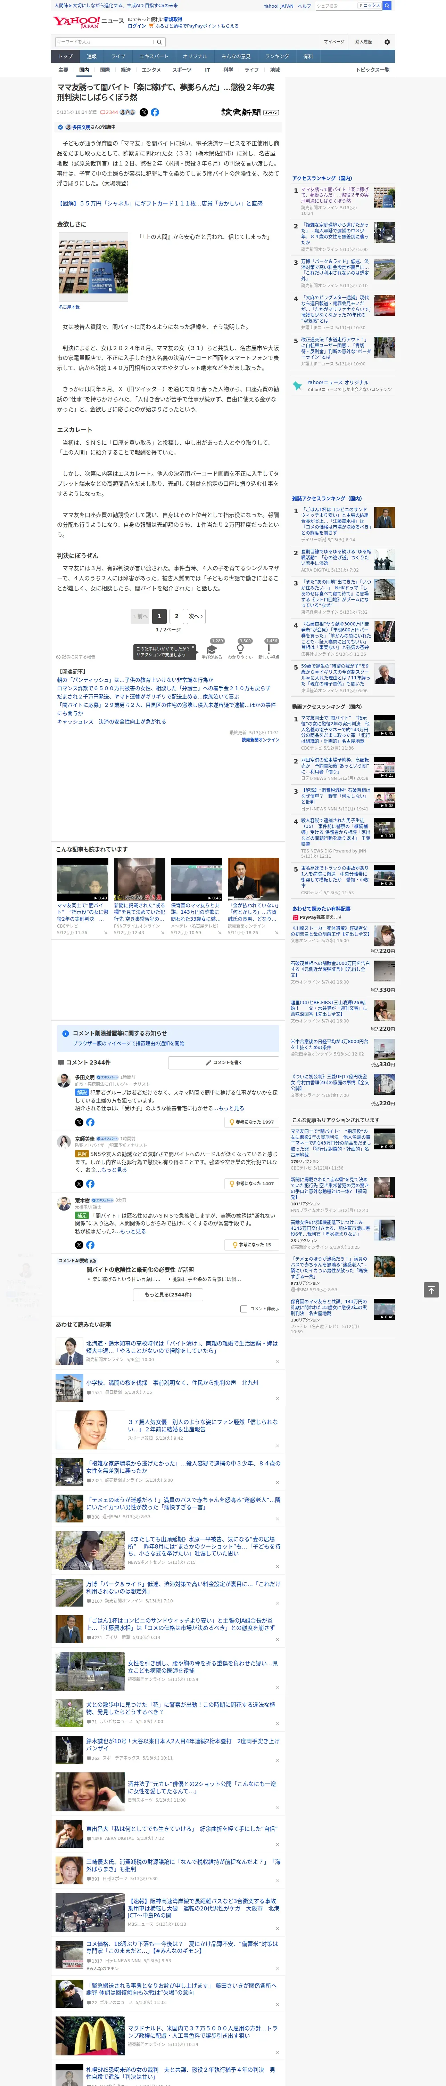This screenshot has height=2086, width=446.
Task: Open the トップ tab in main nav
Action: pos(66,57)
